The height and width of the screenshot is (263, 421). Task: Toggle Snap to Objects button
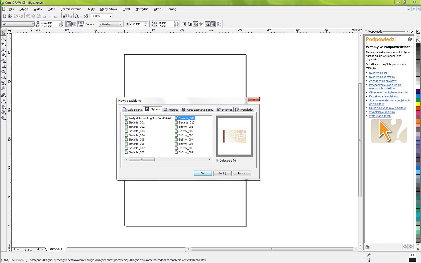(195, 24)
